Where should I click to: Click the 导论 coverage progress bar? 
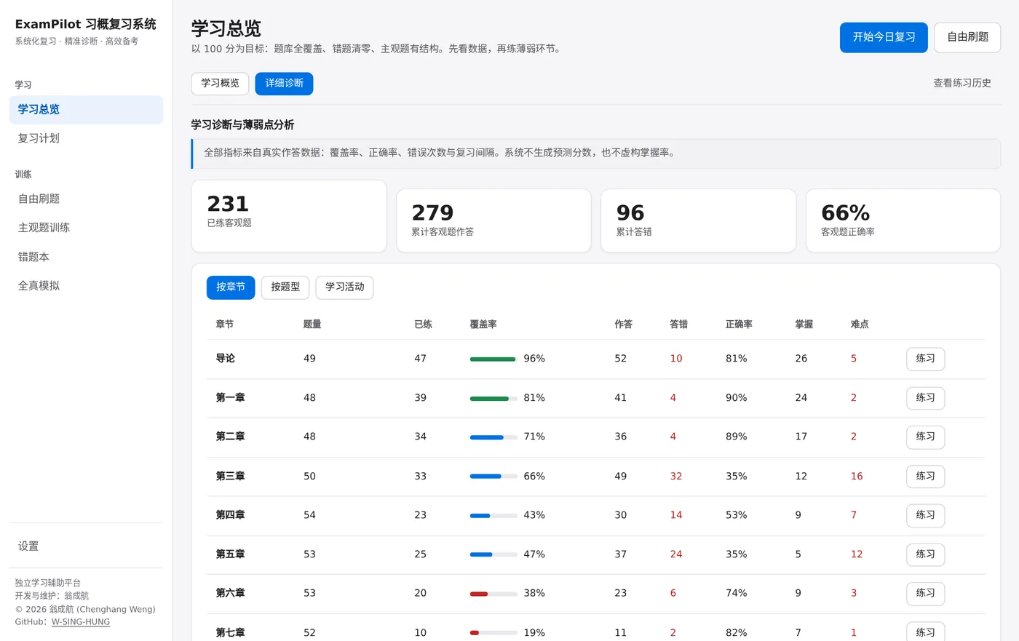[x=493, y=359]
